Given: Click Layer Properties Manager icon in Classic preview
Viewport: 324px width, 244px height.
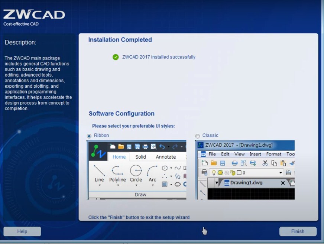Looking at the screenshot, I should click(204, 172).
